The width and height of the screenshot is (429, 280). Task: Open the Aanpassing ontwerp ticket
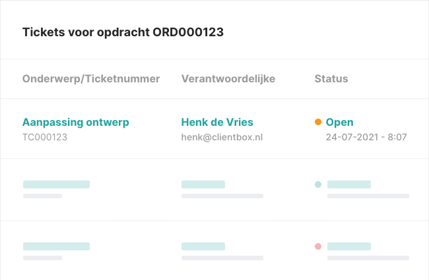(76, 122)
